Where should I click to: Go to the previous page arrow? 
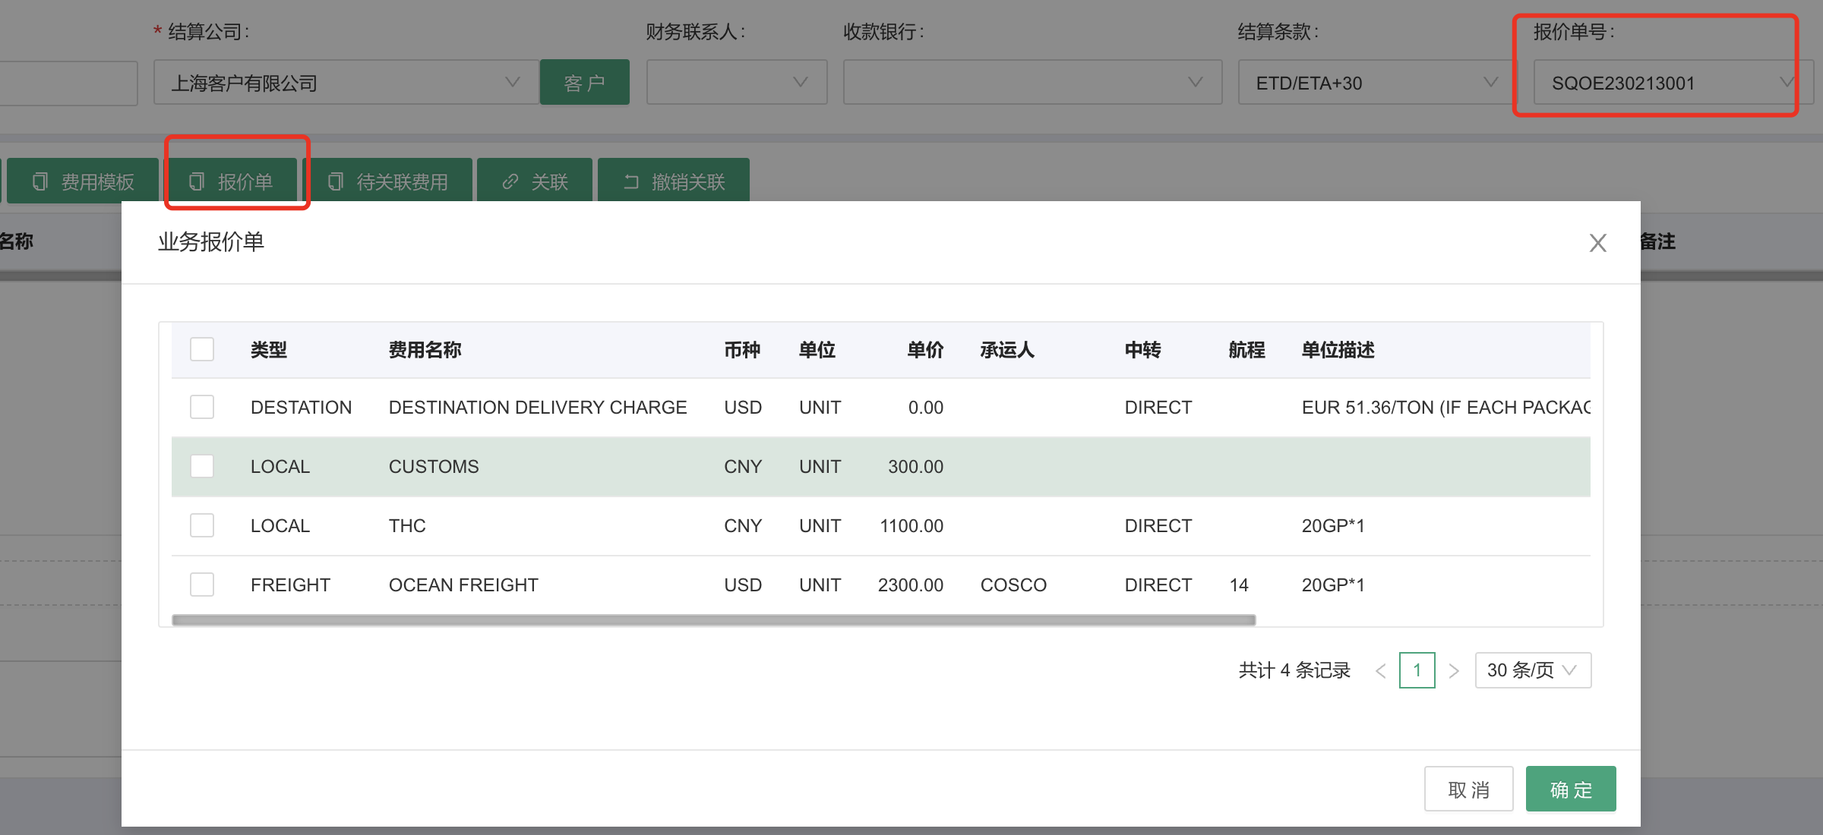pyautogui.click(x=1380, y=671)
